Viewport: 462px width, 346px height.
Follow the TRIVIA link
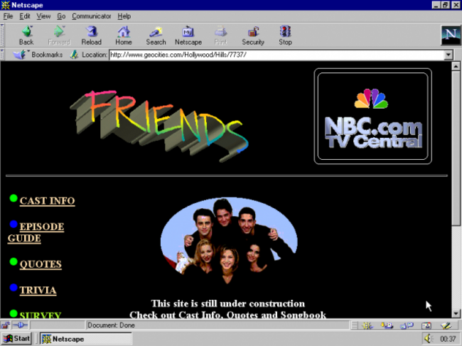[38, 291]
